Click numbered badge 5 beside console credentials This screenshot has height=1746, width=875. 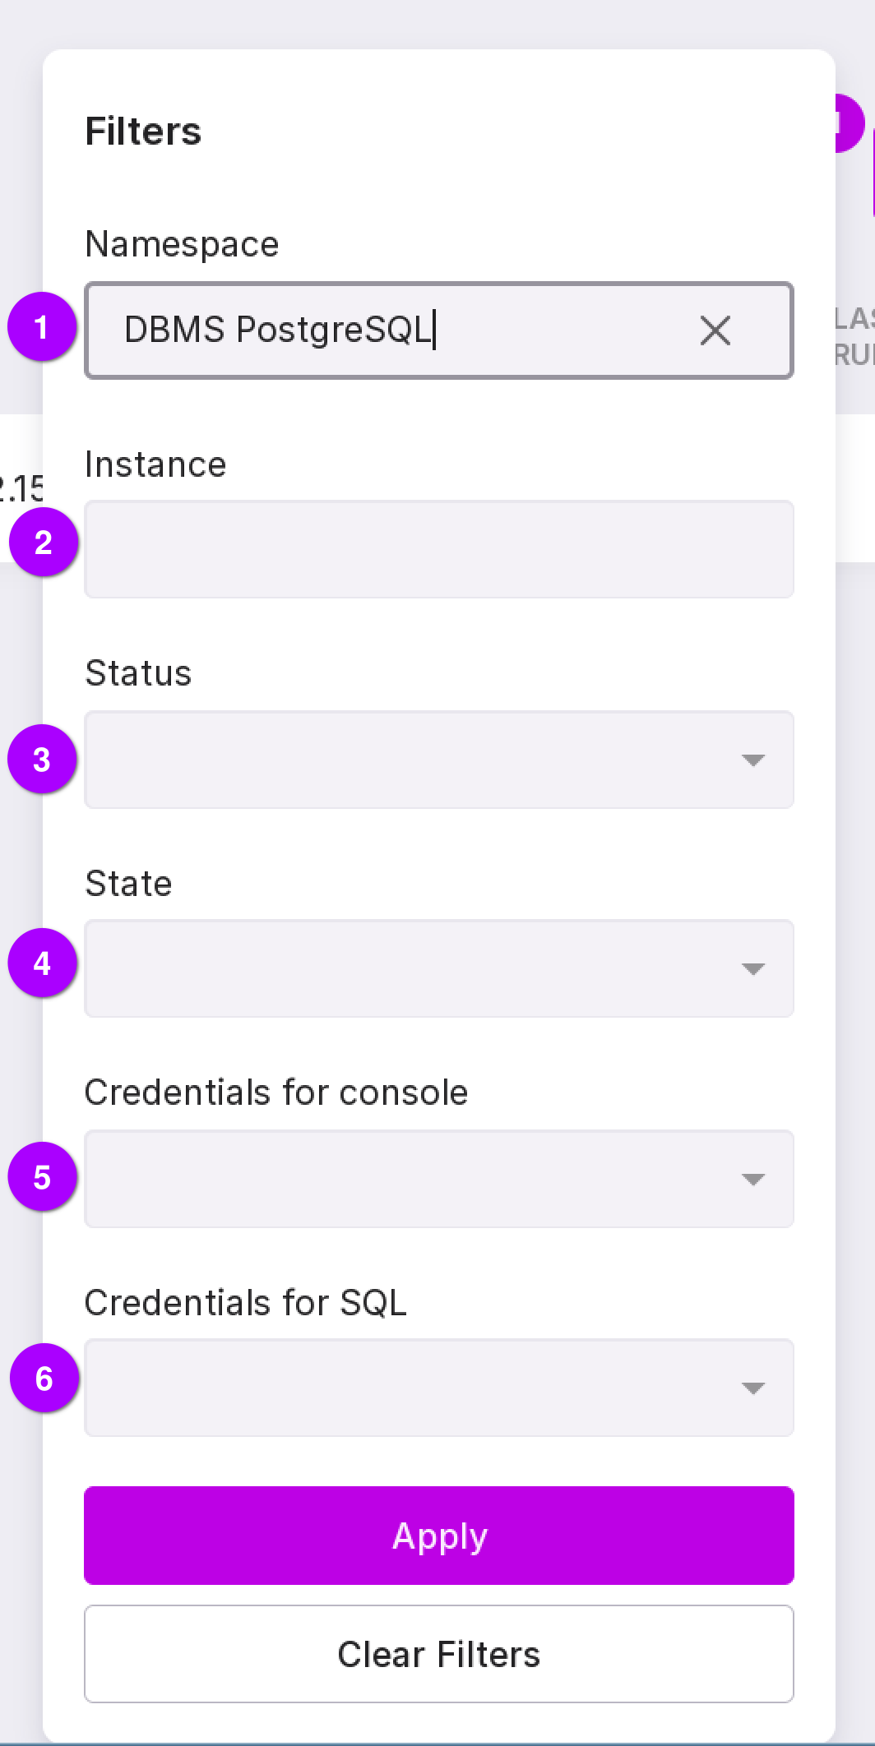click(x=42, y=1177)
